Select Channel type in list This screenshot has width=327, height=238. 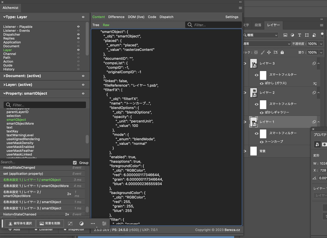pos(10,54)
